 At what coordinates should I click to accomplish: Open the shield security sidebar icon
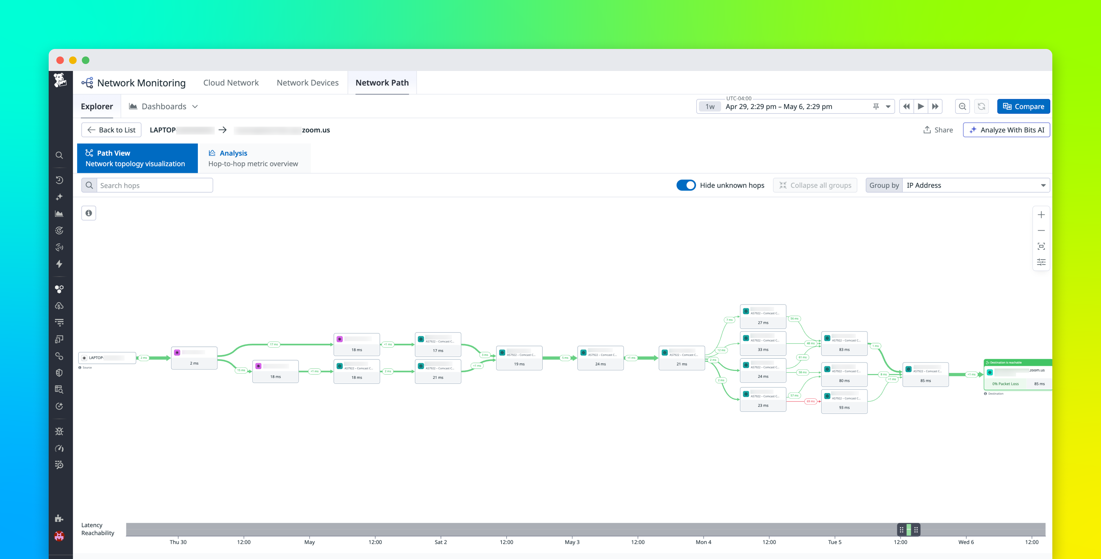(59, 373)
